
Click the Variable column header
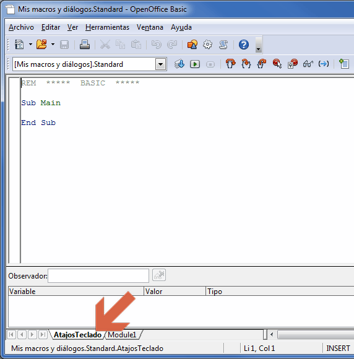[76, 292]
